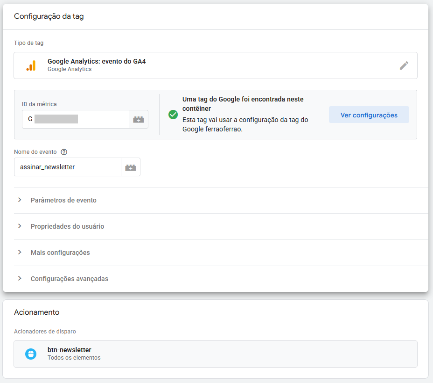Image resolution: width=433 pixels, height=383 pixels.
Task: Click the Nome do evento label
Action: coord(35,152)
